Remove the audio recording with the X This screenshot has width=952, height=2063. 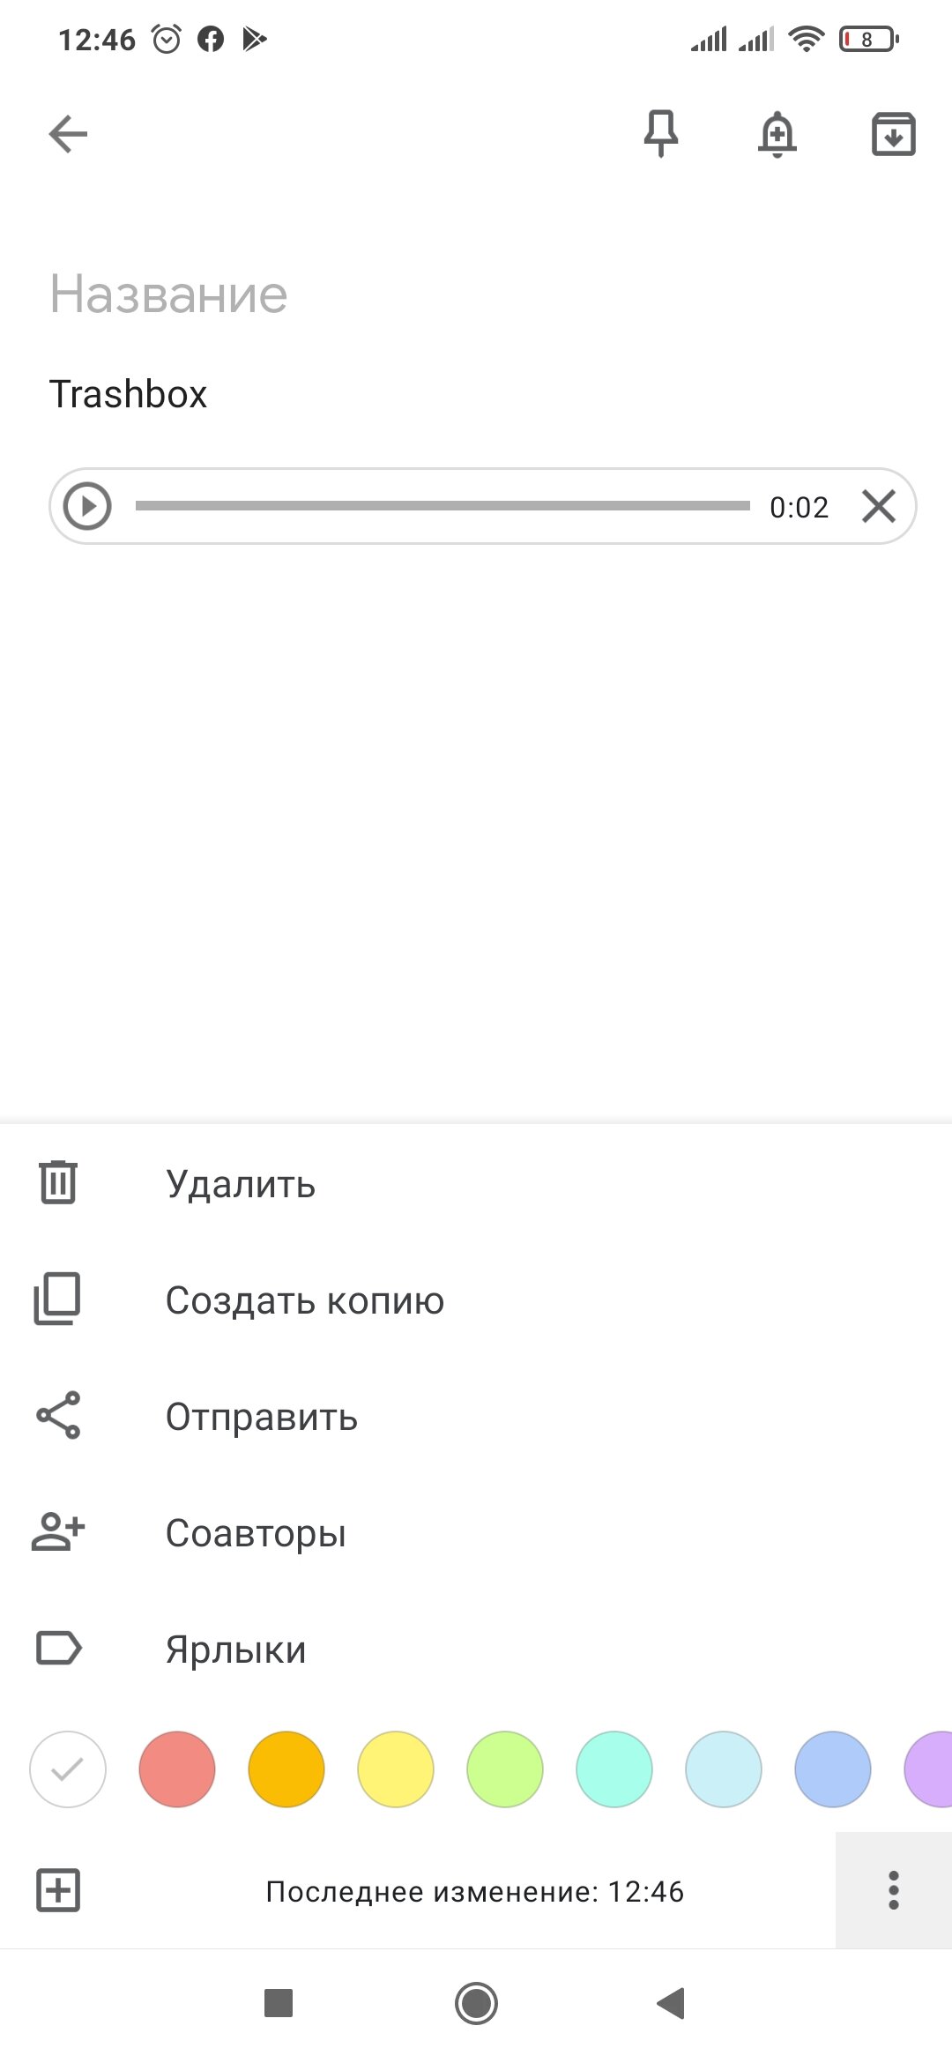(x=878, y=506)
